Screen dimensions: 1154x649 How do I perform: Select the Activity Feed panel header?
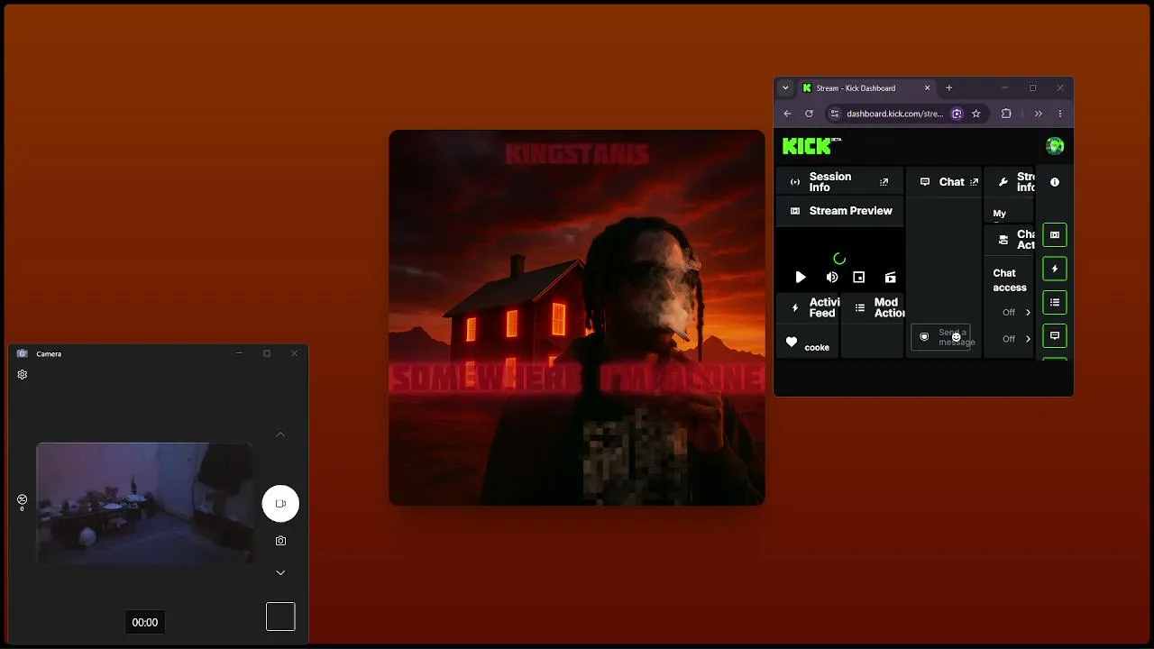[x=808, y=307]
